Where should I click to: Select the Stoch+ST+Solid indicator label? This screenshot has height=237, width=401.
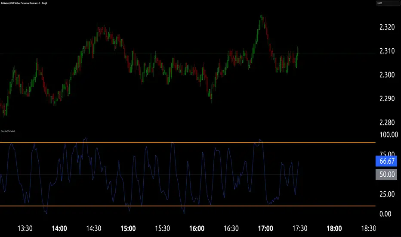point(8,131)
